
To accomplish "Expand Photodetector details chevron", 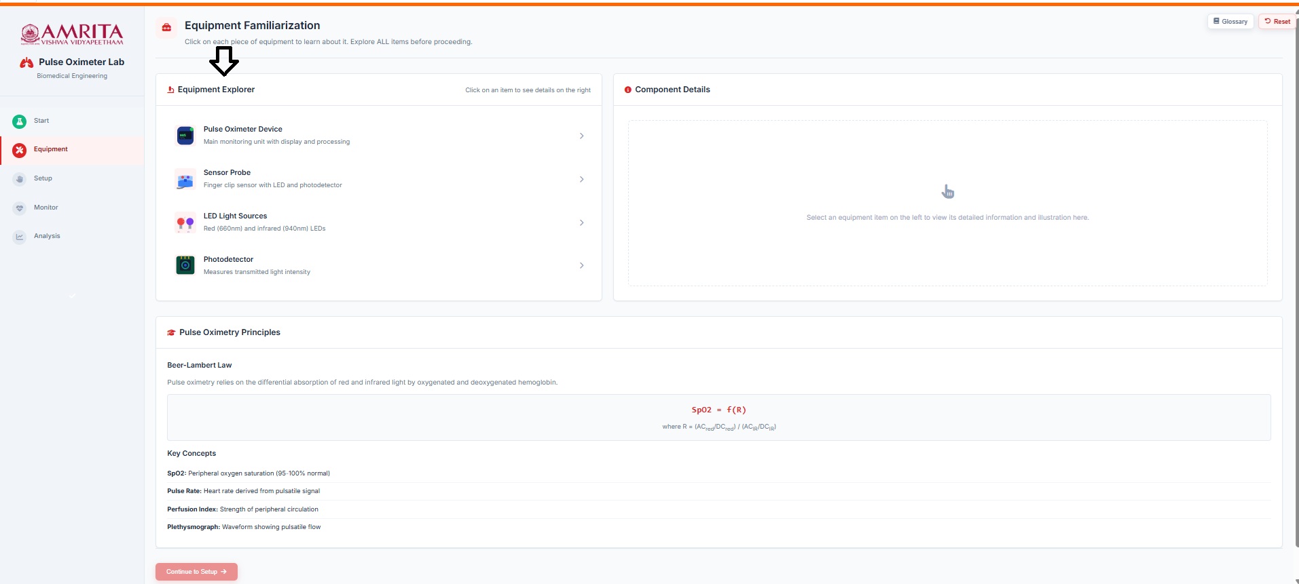I will point(581,265).
